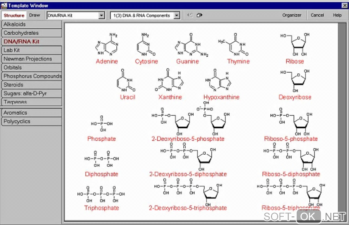Image resolution: width=349 pixels, height=225 pixels.
Task: Choose the Lab Kit category
Action: [x=31, y=50]
